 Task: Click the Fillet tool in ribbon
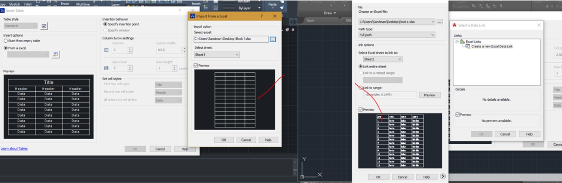pos(28,4)
